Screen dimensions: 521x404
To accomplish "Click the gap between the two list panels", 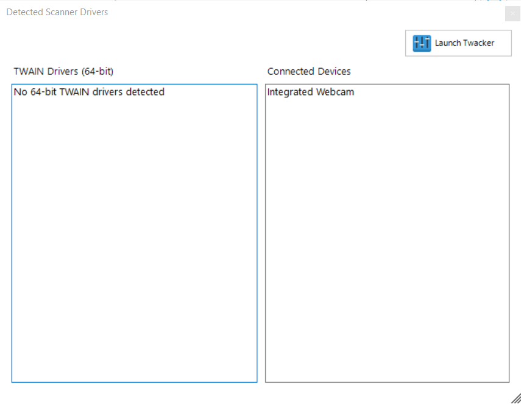I will (x=261, y=233).
